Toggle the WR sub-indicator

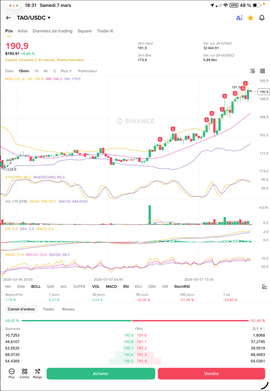tap(165, 286)
